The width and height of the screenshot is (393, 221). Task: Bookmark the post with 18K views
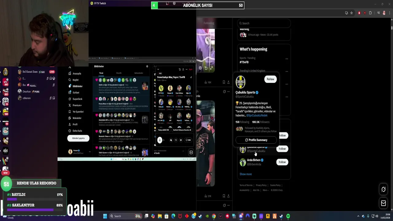pos(224,82)
